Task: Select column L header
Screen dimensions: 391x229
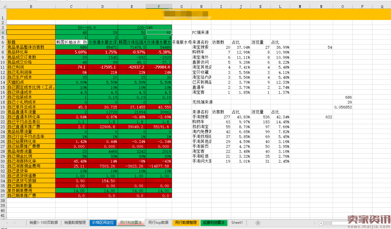Action: pos(280,6)
